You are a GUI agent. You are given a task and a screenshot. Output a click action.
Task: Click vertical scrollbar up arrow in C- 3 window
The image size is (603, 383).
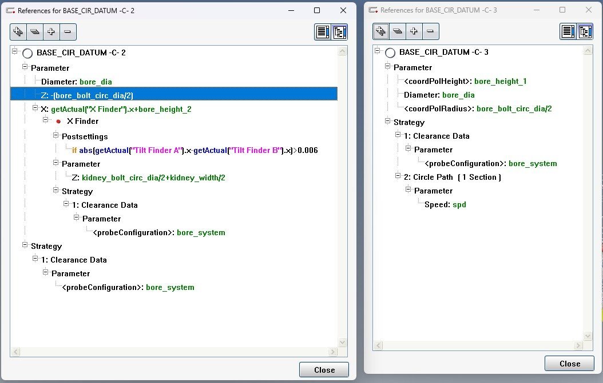coord(588,50)
